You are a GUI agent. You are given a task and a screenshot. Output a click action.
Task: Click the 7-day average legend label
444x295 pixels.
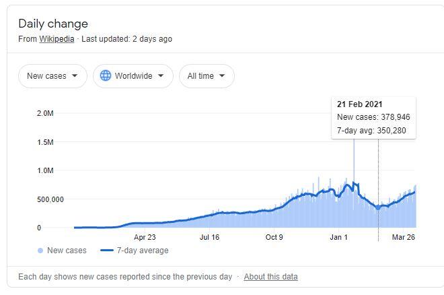point(144,251)
